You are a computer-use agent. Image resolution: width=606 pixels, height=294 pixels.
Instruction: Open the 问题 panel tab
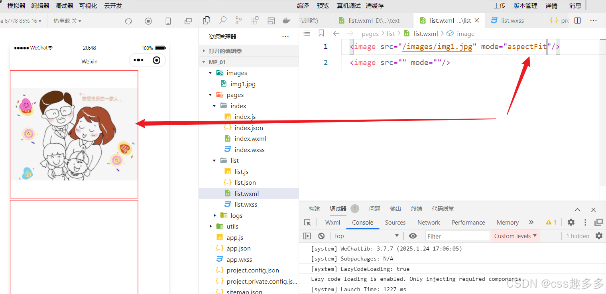[x=375, y=209]
